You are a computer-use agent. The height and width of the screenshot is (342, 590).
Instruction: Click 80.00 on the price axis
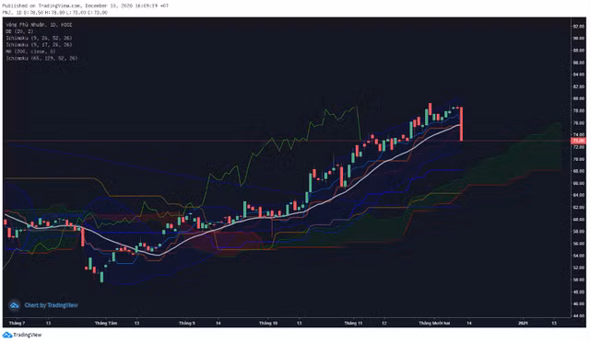(578, 98)
